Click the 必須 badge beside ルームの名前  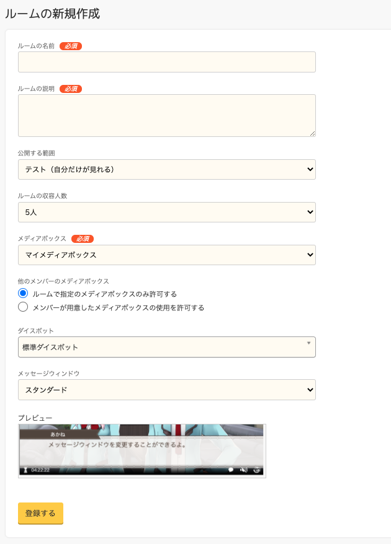click(71, 46)
